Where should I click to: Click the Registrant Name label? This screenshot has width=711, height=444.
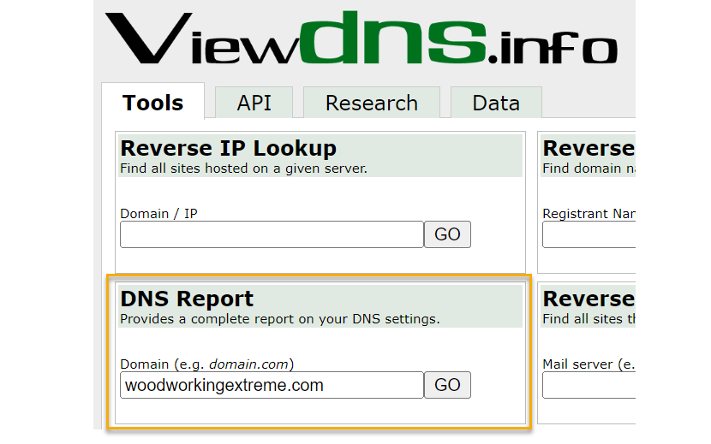[588, 213]
